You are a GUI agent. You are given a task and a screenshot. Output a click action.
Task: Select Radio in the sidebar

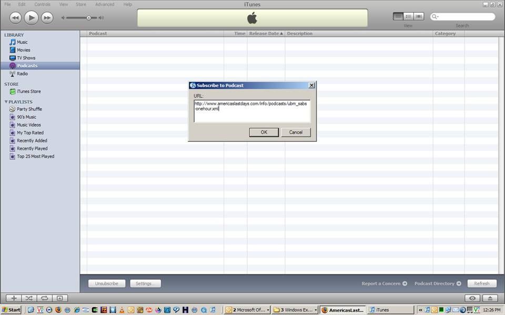click(40, 73)
